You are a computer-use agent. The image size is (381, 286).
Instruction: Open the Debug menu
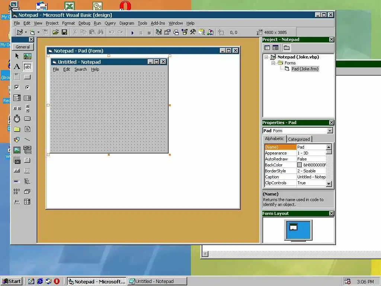pos(84,23)
